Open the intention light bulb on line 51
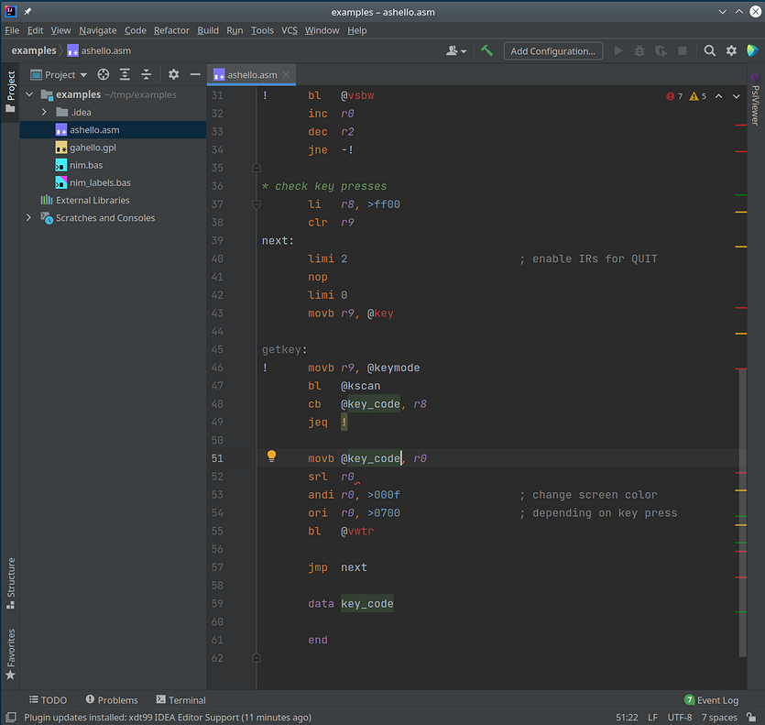The height and width of the screenshot is (725, 765). click(x=271, y=456)
